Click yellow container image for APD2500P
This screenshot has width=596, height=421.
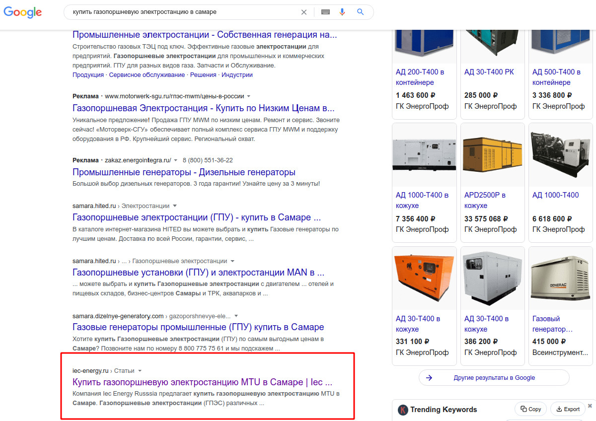[492, 155]
